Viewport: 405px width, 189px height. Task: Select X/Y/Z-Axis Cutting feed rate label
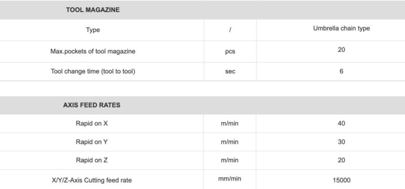point(92,180)
